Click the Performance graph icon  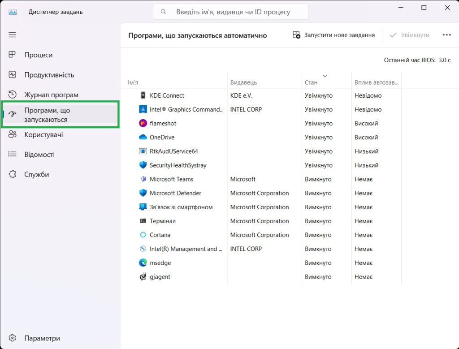pyautogui.click(x=12, y=75)
